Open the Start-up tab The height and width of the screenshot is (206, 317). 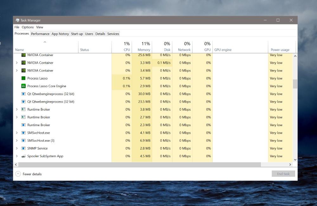click(77, 34)
